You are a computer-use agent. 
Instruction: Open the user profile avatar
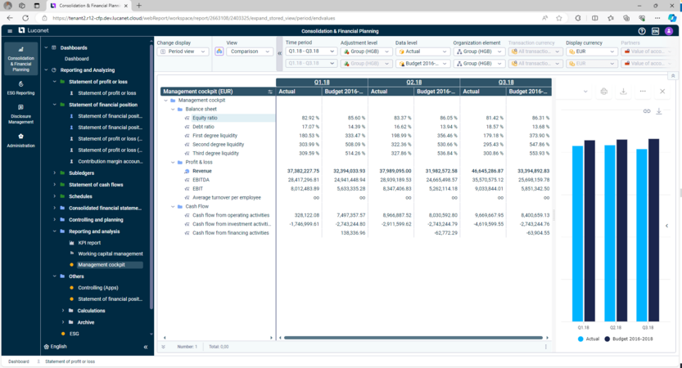tap(669, 31)
